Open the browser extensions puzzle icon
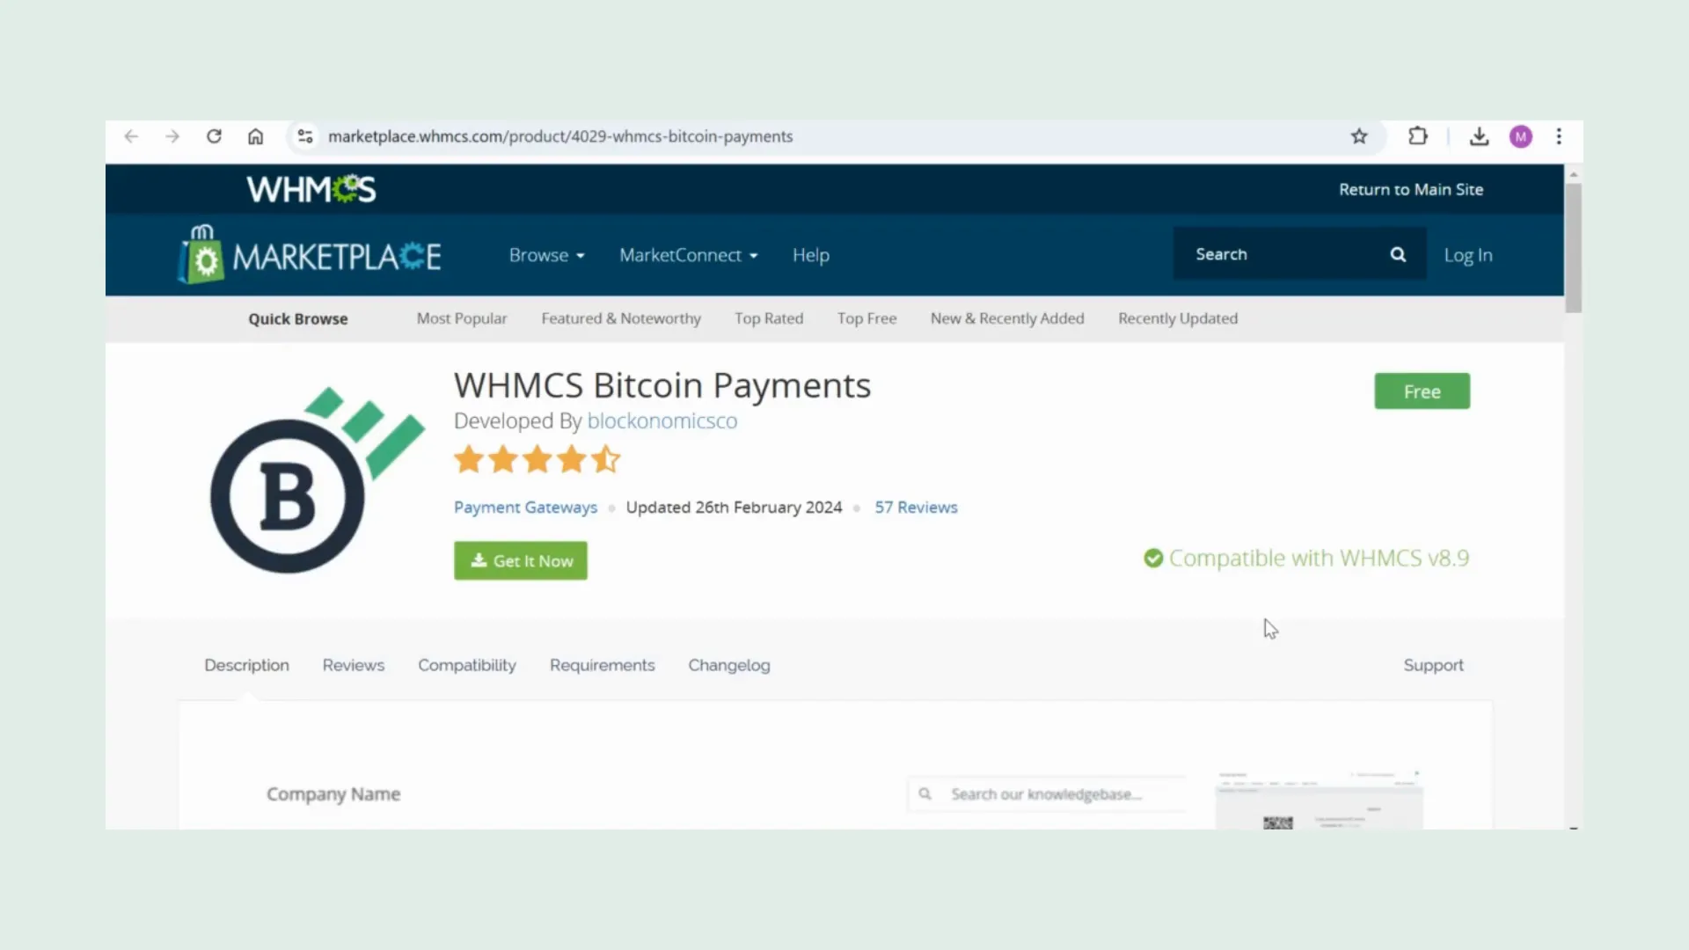The image size is (1689, 950). 1417,136
